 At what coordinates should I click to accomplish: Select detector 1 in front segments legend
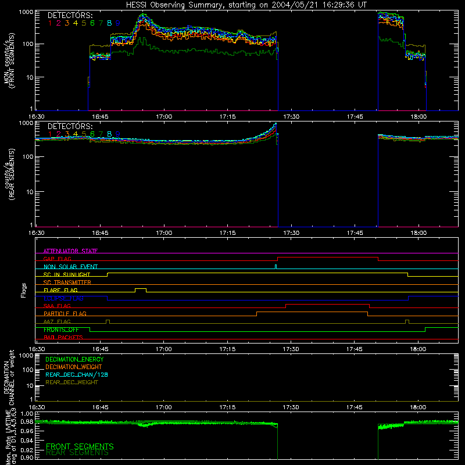(50, 23)
